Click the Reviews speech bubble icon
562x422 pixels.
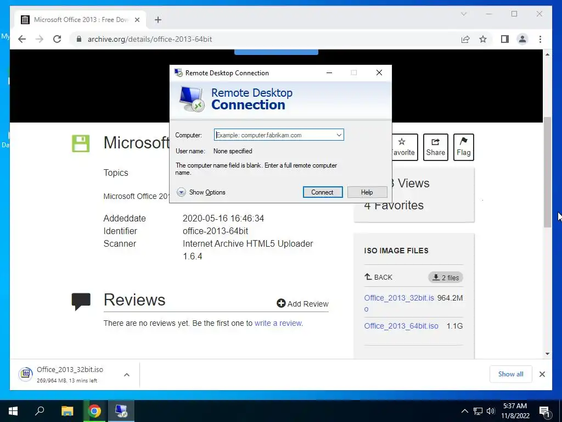(81, 302)
